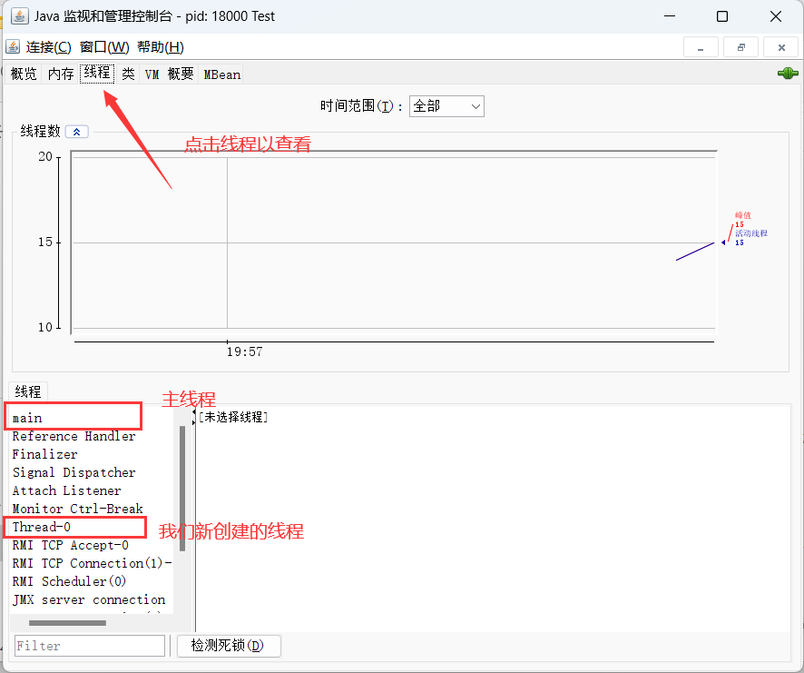Click the thread list horizontal scrollbar

[67, 623]
